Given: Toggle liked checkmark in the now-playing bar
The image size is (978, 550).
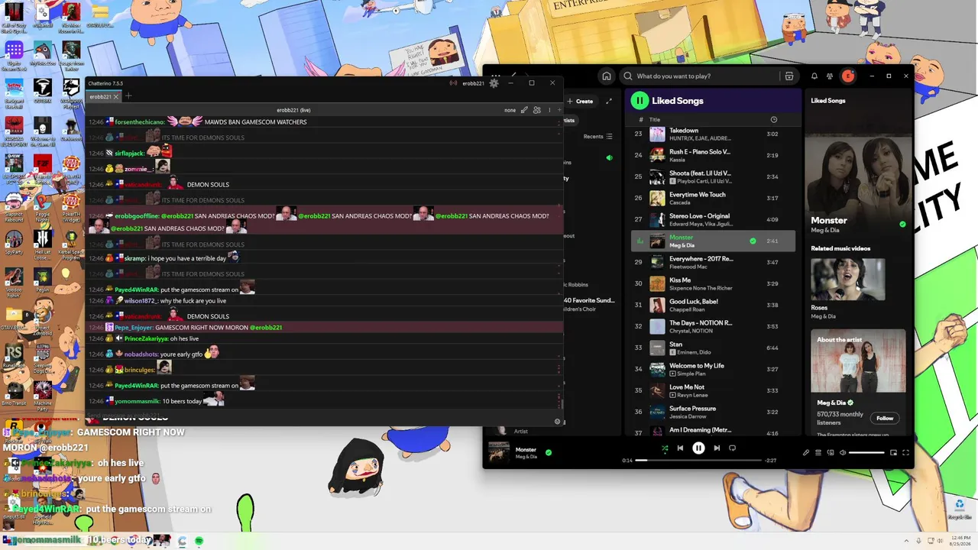Looking at the screenshot, I should coord(549,453).
